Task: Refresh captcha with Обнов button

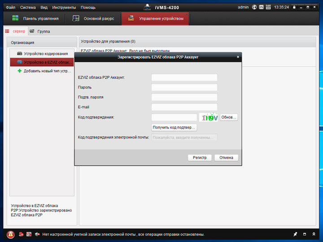Action: 229,117
